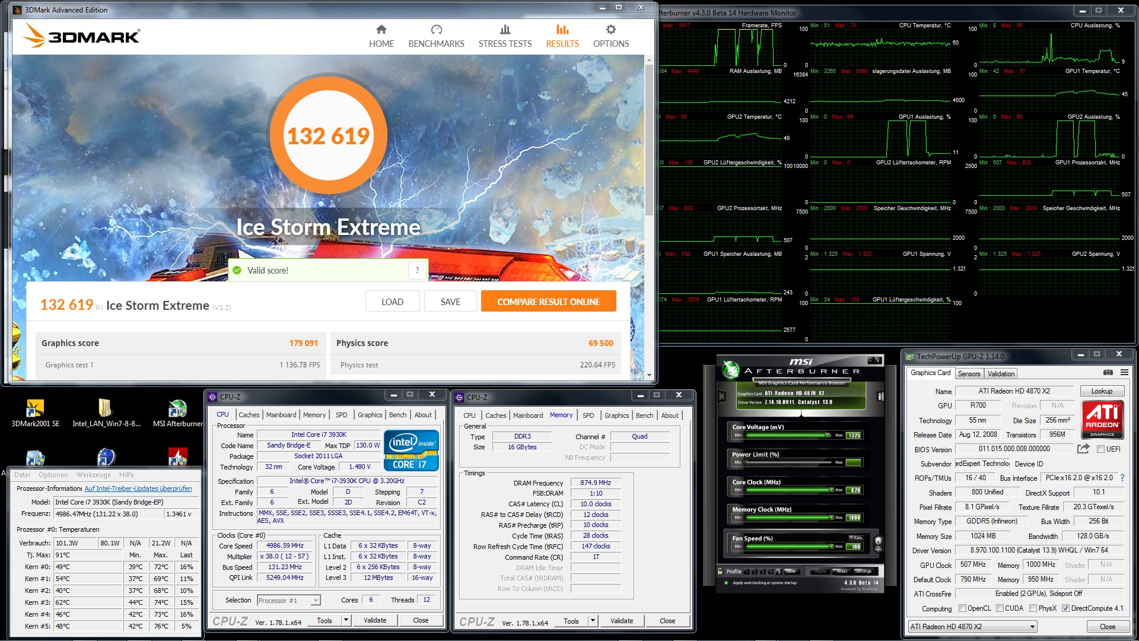Click the 3DMark results vertical scrollbar

click(x=649, y=217)
